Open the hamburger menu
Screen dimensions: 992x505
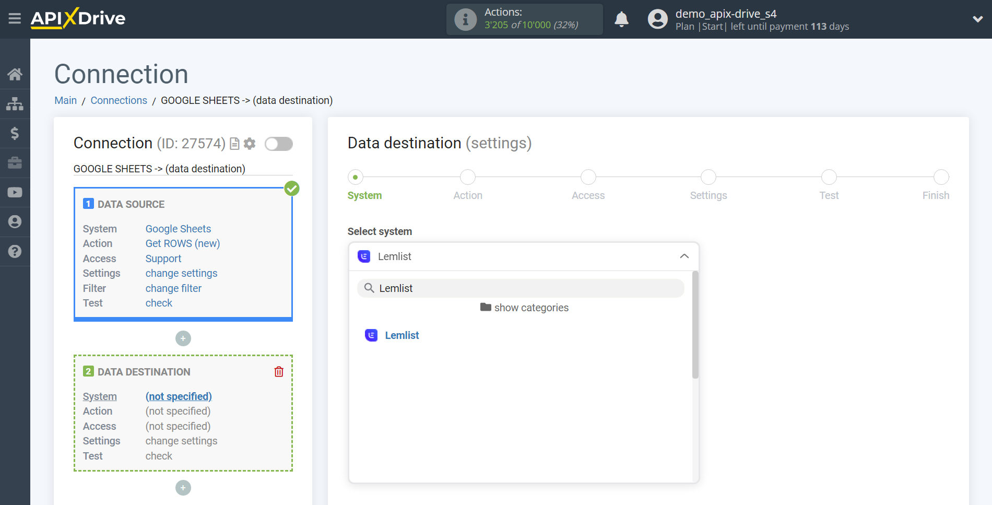[x=15, y=19]
